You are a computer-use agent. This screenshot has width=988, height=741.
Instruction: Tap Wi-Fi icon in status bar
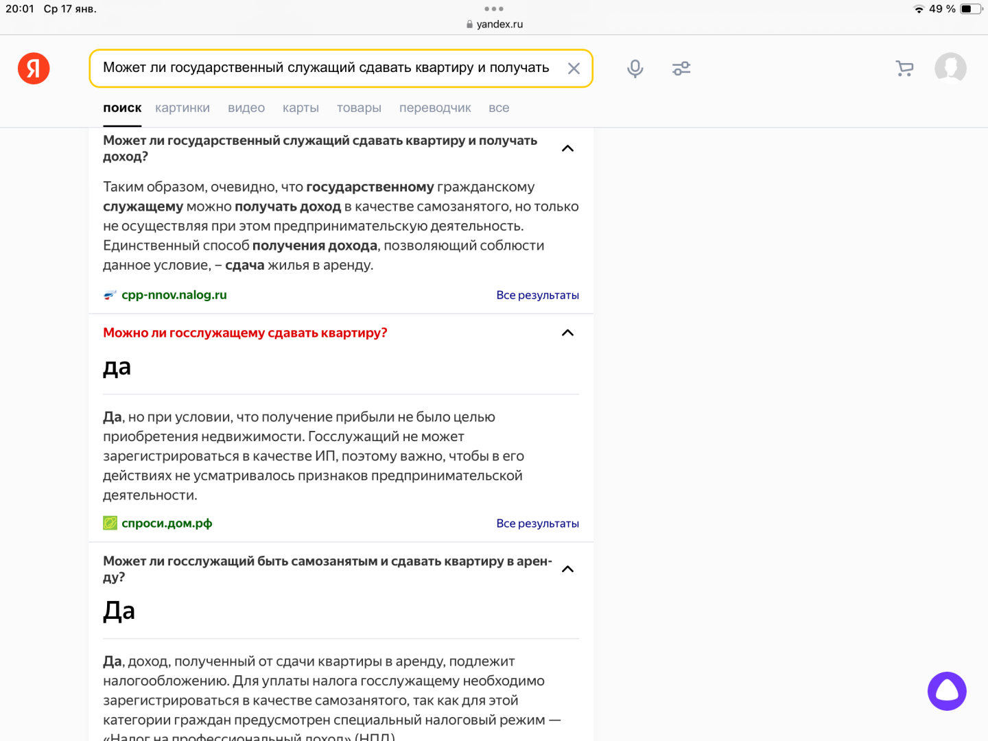tap(919, 9)
